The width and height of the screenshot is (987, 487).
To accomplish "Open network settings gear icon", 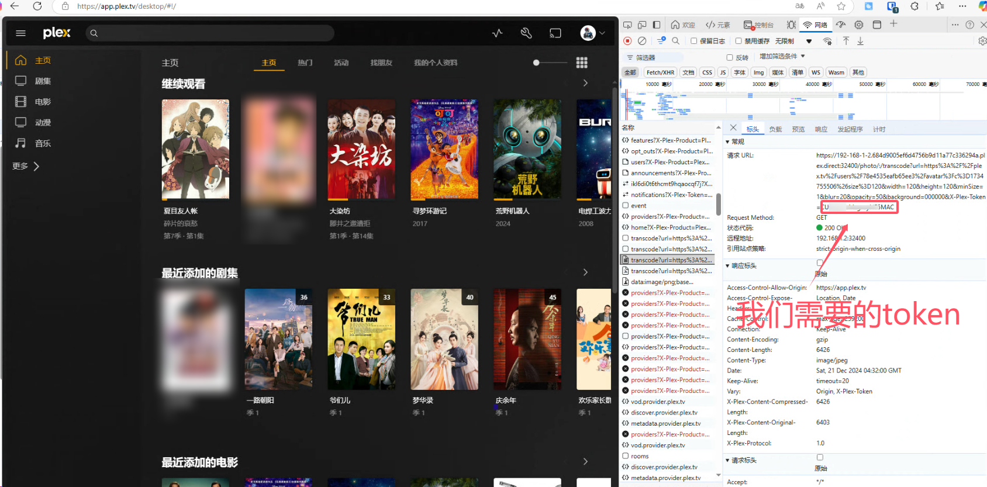I will [982, 41].
